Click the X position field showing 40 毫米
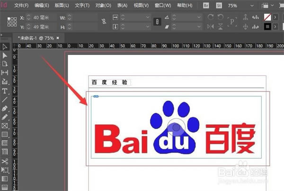Image resolution: width=284 pixels, height=191 pixels. pos(41,18)
